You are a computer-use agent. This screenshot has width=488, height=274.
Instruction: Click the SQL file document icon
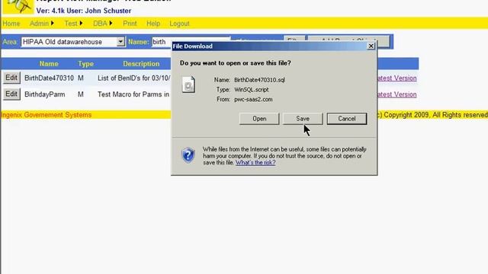(188, 84)
